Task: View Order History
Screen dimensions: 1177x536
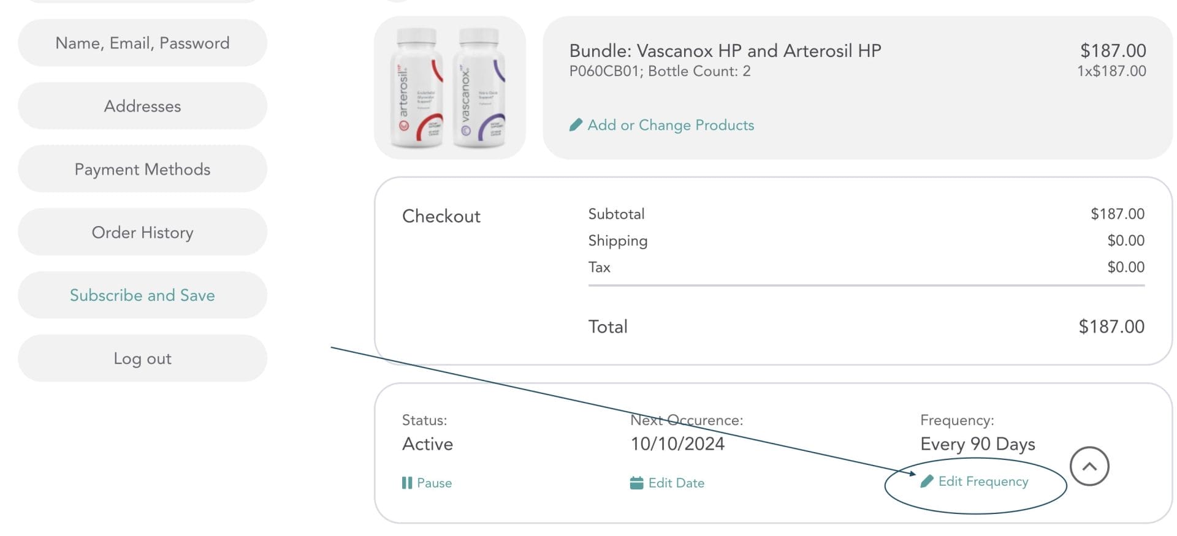Action: pos(142,232)
